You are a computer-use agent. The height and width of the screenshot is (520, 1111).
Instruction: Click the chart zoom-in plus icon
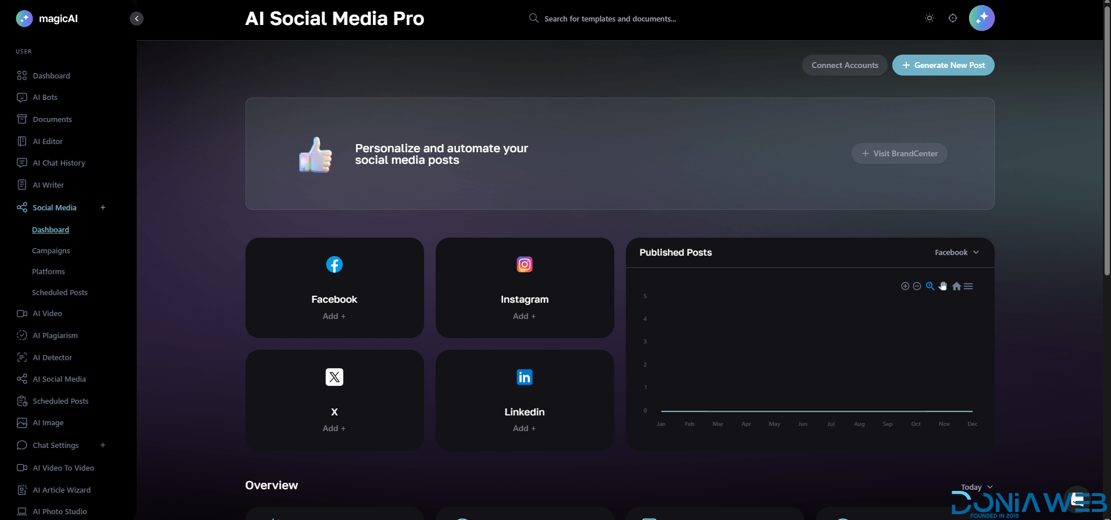pos(905,286)
